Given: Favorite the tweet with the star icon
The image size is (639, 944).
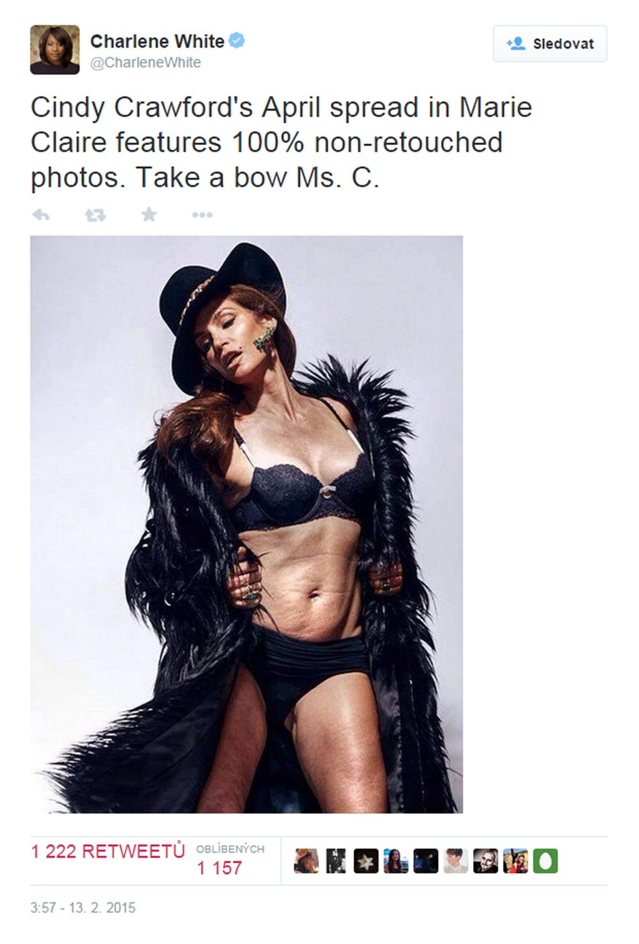Looking at the screenshot, I should [149, 216].
